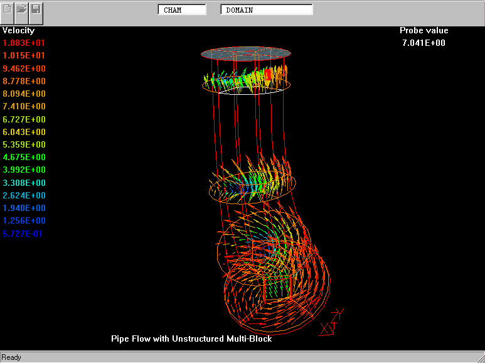Click the green legend value 4.675E+00
The width and height of the screenshot is (485, 363).
pyautogui.click(x=24, y=157)
